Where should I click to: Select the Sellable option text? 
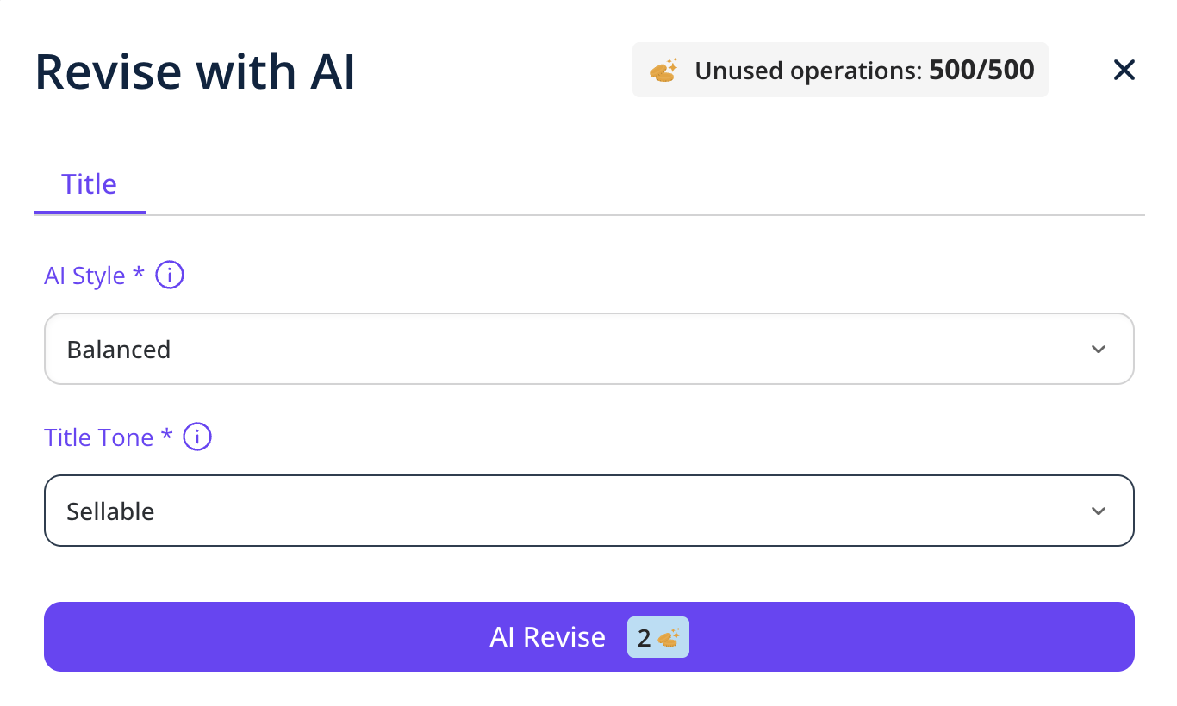pyautogui.click(x=110, y=511)
